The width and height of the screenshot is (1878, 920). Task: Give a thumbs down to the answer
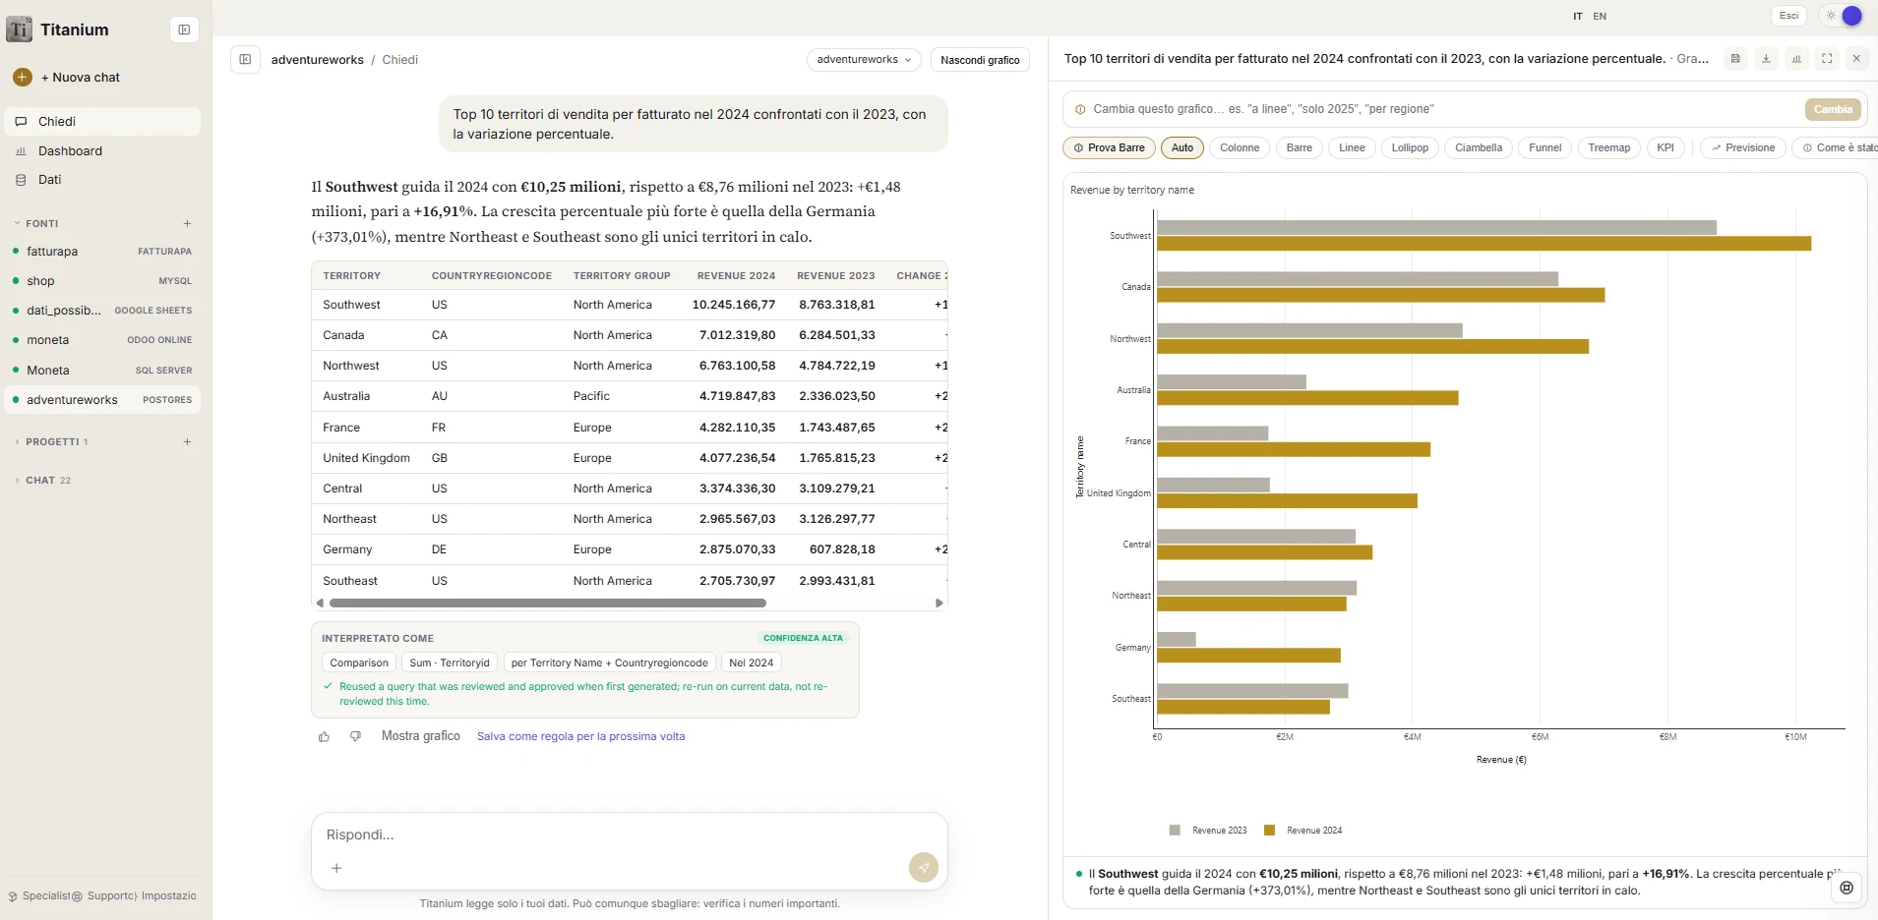coord(355,736)
